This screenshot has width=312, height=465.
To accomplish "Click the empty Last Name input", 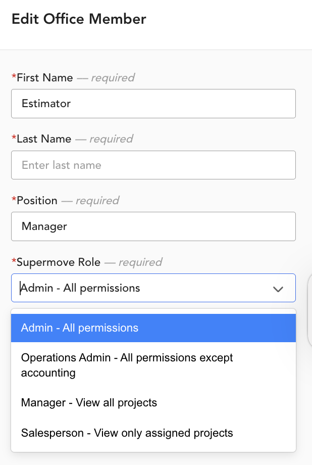I will [x=153, y=165].
